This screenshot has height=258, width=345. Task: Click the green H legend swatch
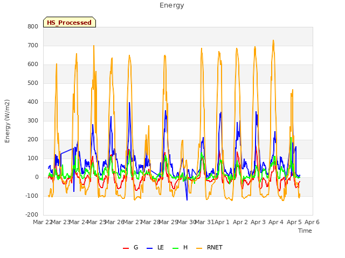pyautogui.click(x=176, y=248)
